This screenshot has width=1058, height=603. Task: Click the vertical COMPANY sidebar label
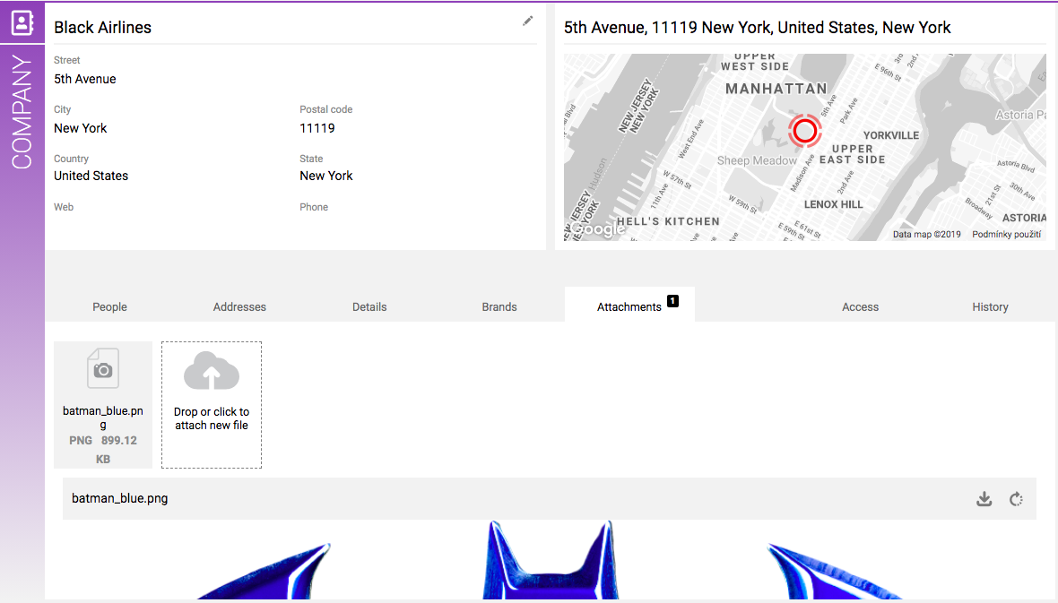click(x=22, y=112)
